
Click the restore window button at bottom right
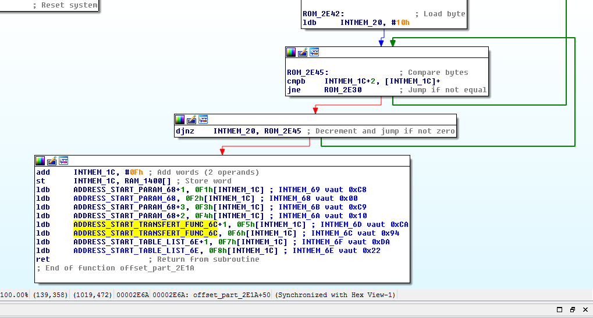(x=560, y=310)
